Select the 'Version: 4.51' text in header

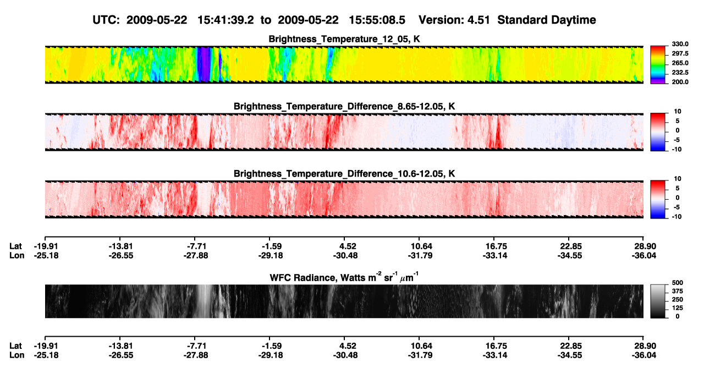[x=454, y=20]
